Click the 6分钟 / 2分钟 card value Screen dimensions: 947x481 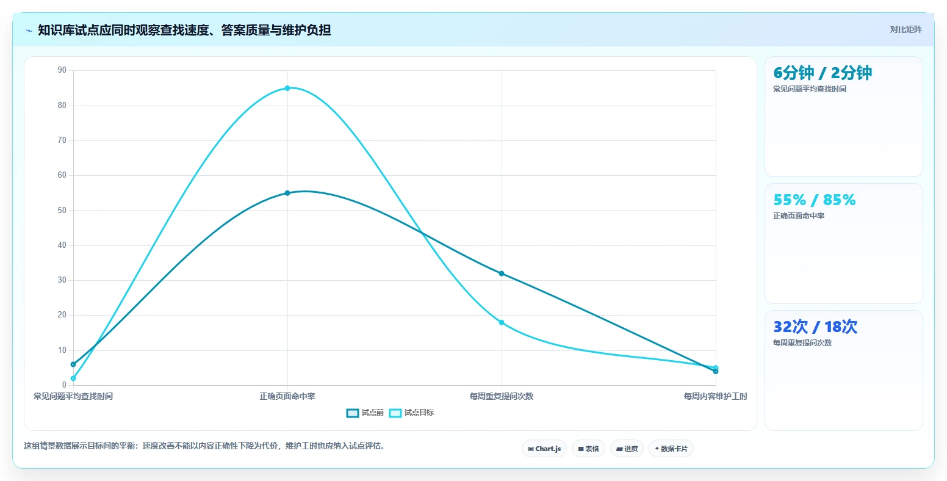click(x=823, y=73)
